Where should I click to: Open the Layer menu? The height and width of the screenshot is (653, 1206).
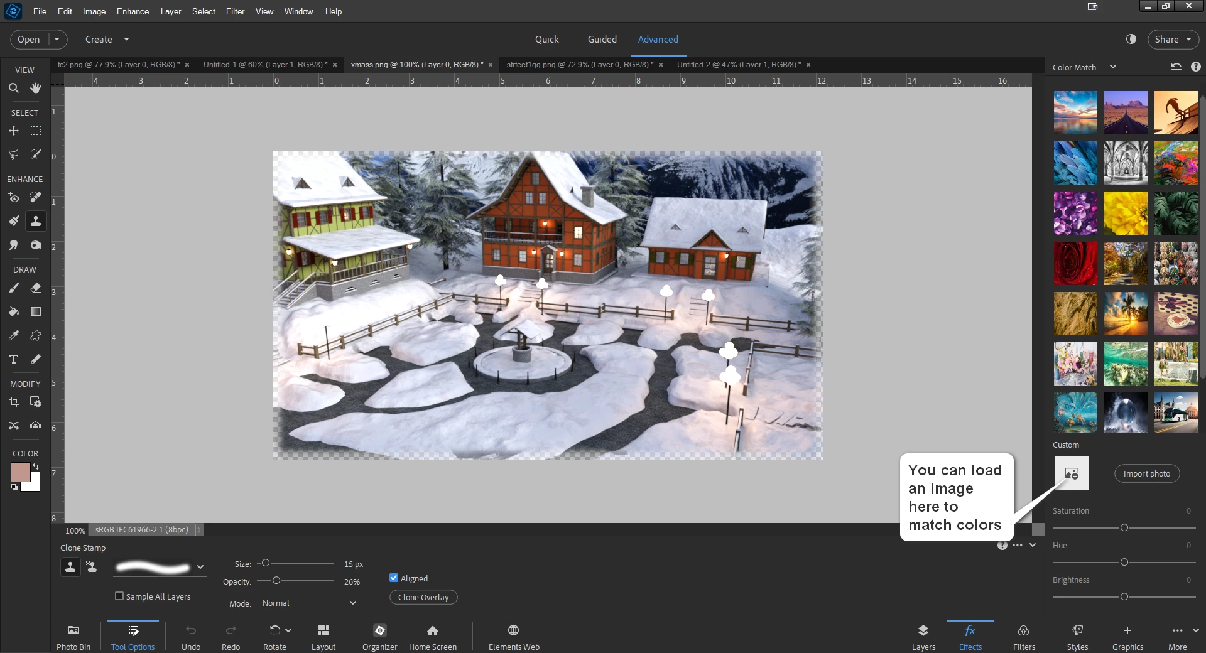coord(170,11)
